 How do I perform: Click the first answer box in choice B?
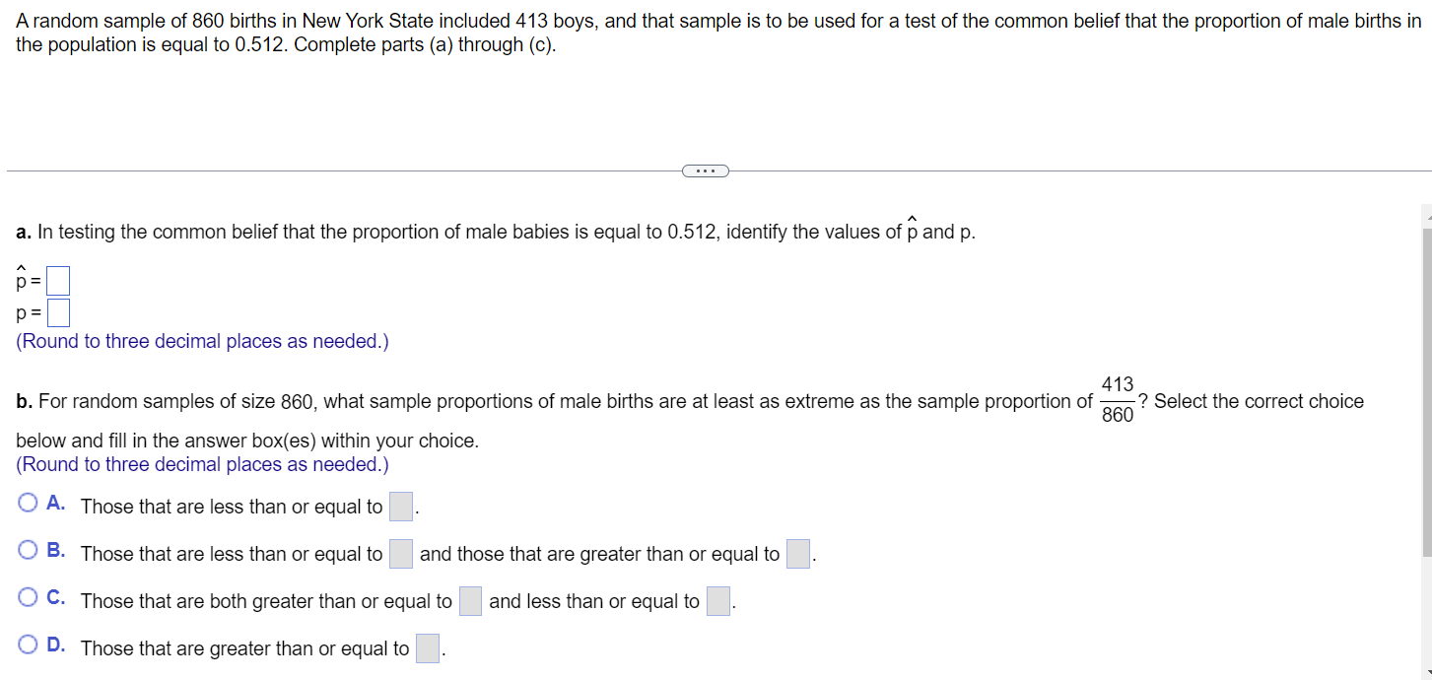pyautogui.click(x=399, y=554)
